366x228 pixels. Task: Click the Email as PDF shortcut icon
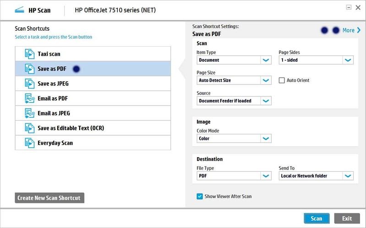pyautogui.click(x=30, y=98)
